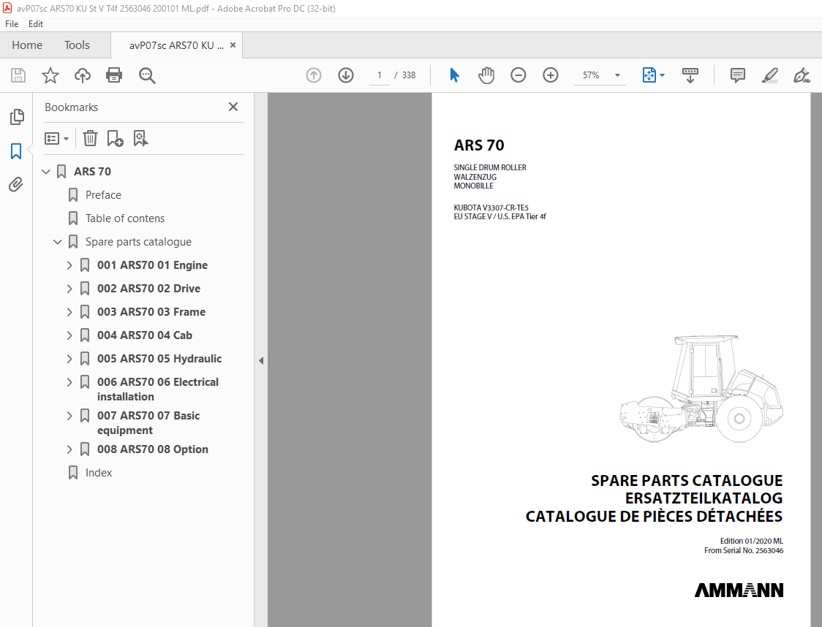Zoom in with plus button
Screen dimensions: 822x627
coord(550,75)
